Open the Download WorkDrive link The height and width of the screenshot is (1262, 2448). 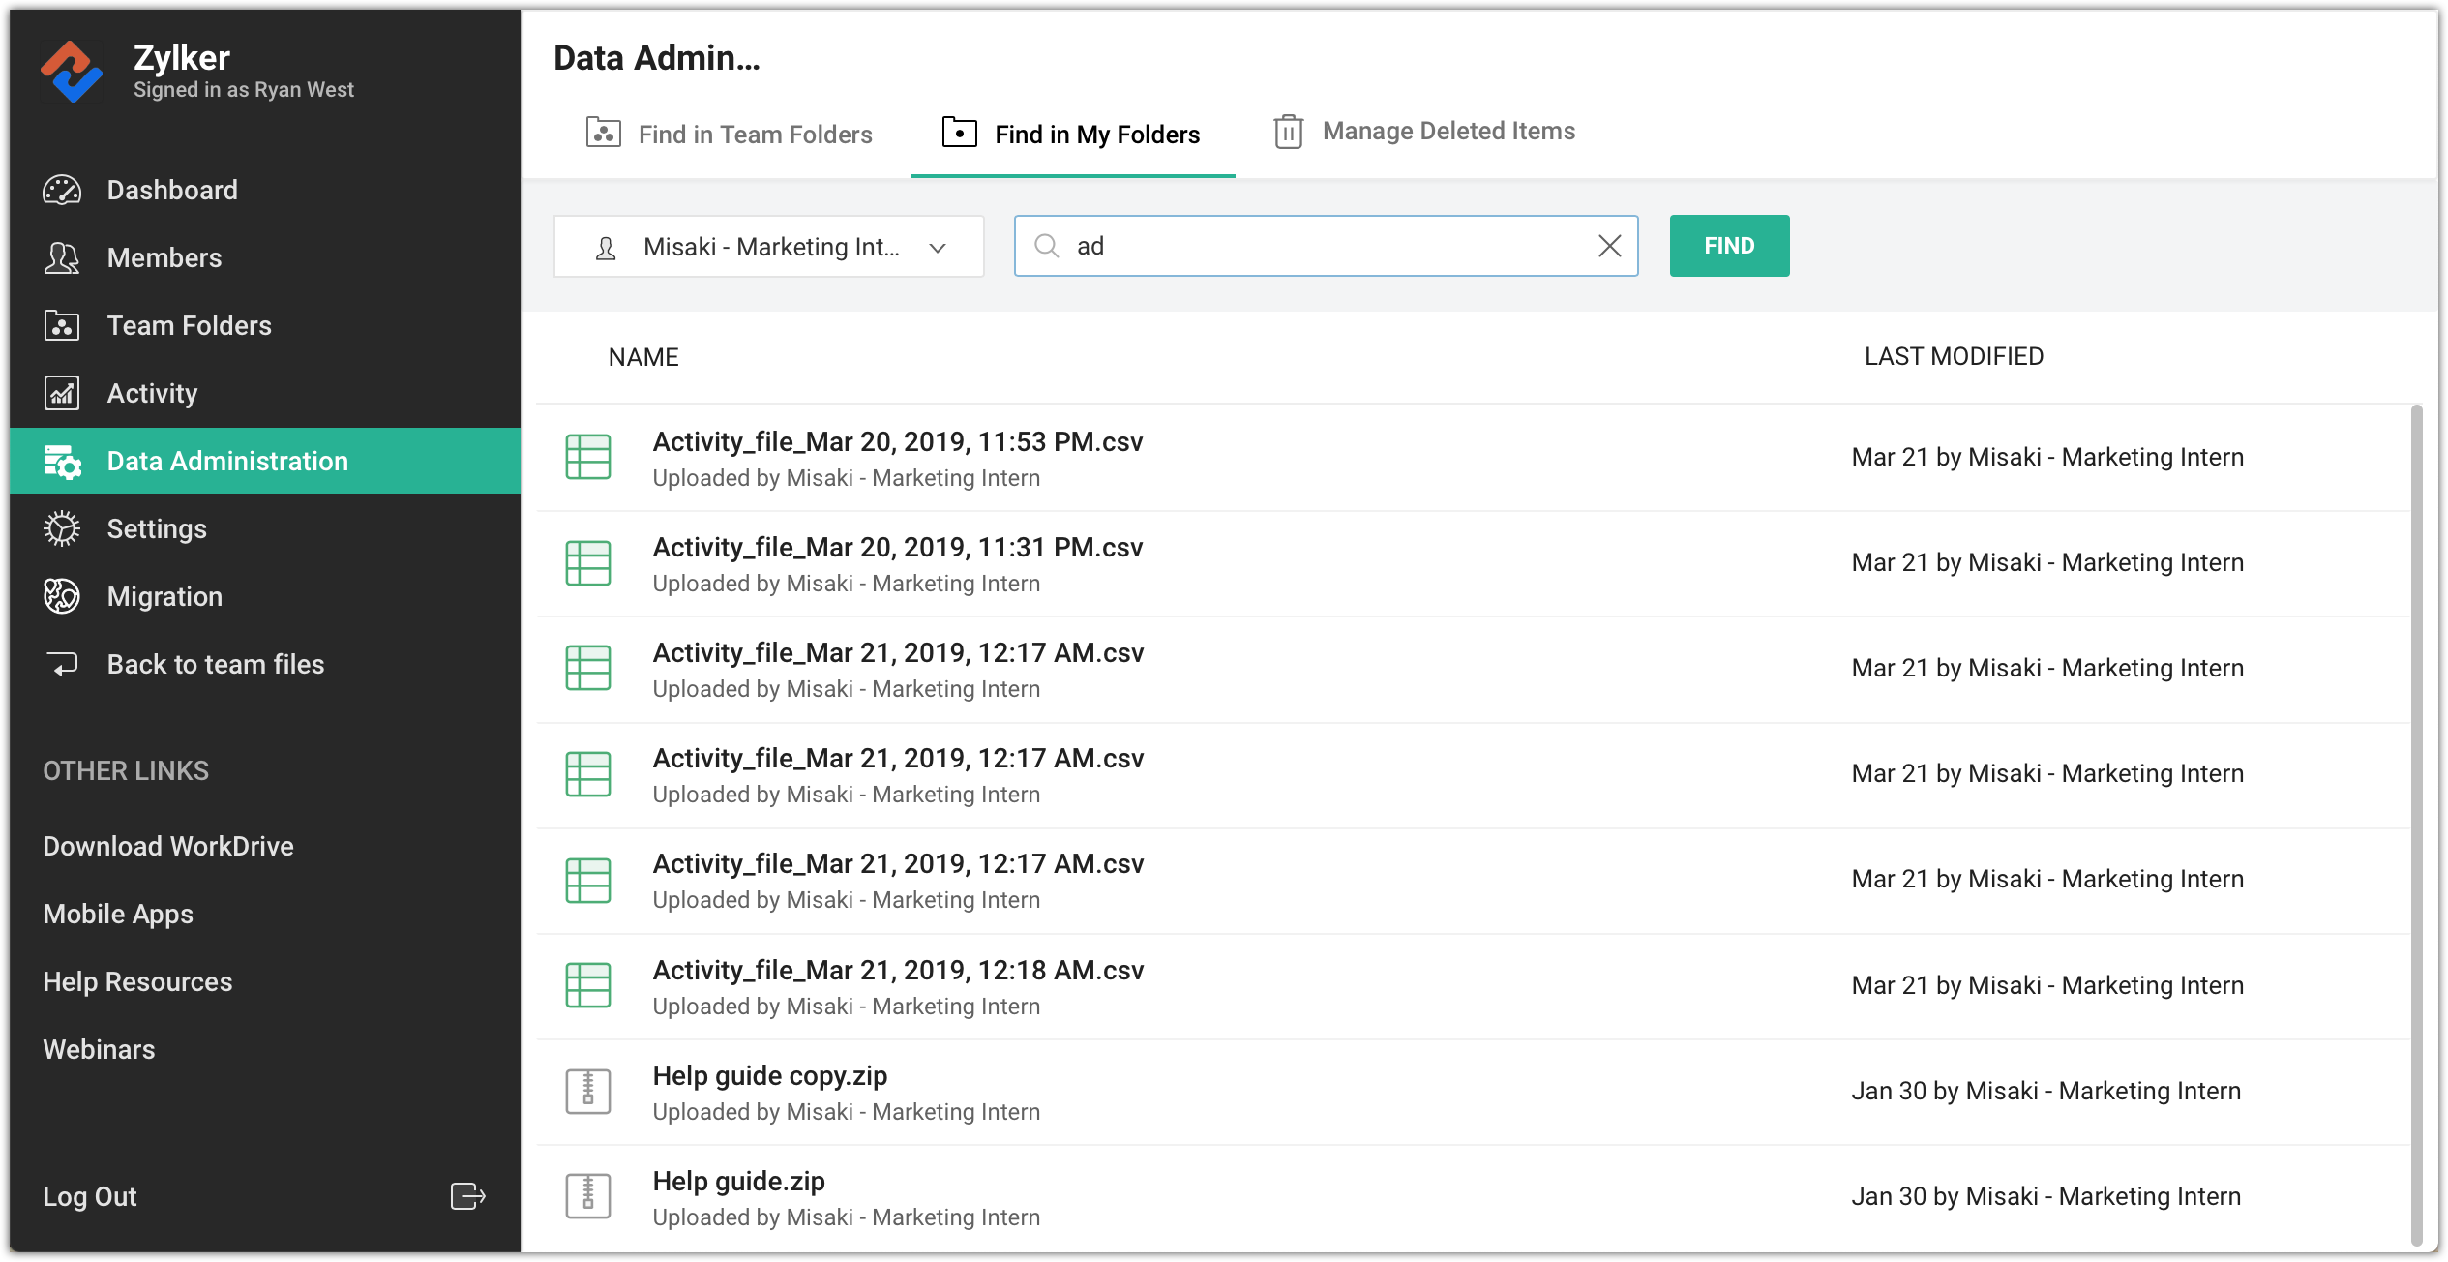tap(168, 846)
